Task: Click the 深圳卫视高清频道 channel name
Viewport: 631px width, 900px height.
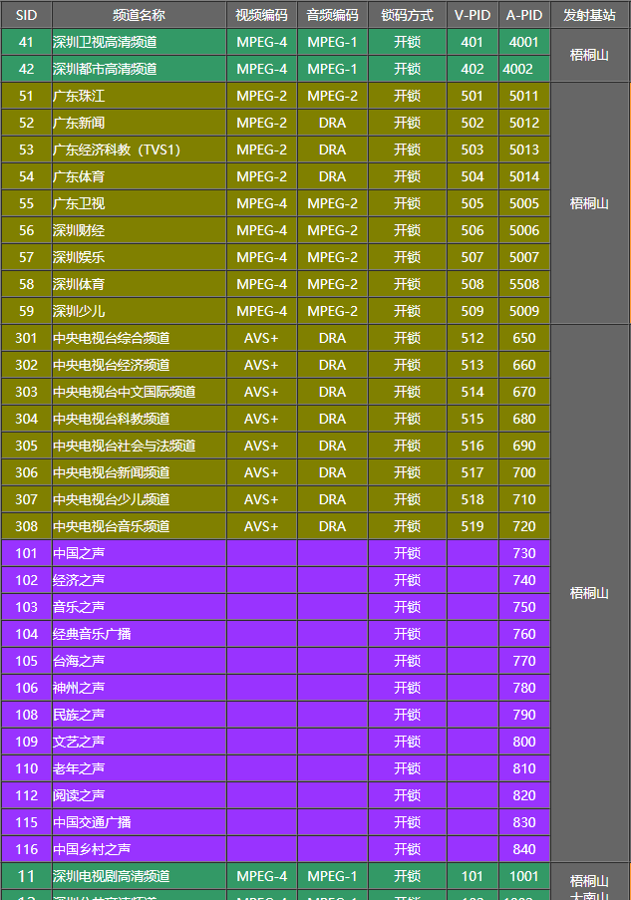Action: [105, 42]
